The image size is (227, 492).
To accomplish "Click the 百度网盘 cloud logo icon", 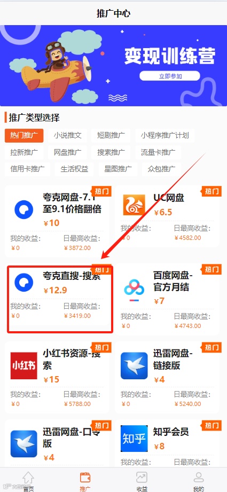I will [134, 291].
